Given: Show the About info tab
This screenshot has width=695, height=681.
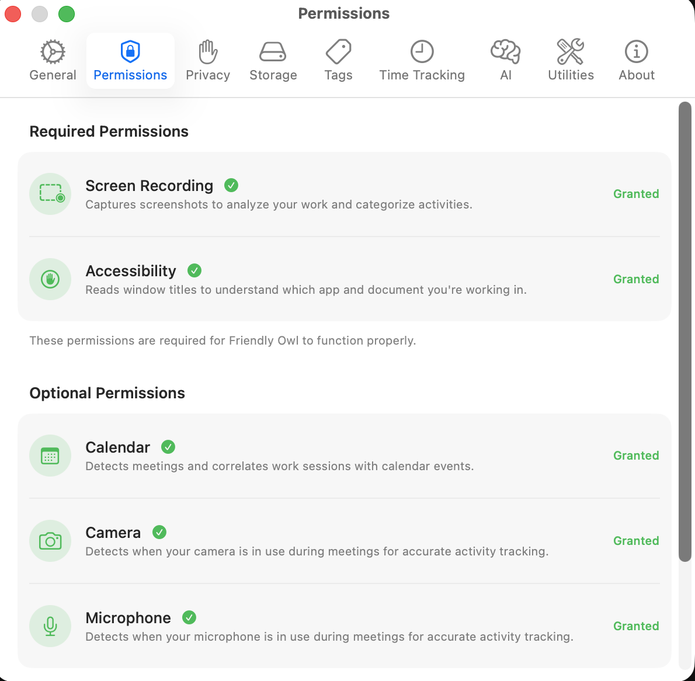Looking at the screenshot, I should pos(636,61).
